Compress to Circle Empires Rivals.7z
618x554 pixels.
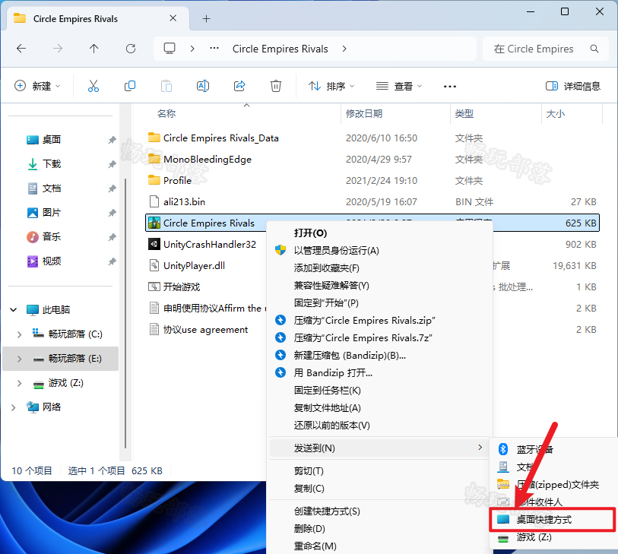pos(381,337)
